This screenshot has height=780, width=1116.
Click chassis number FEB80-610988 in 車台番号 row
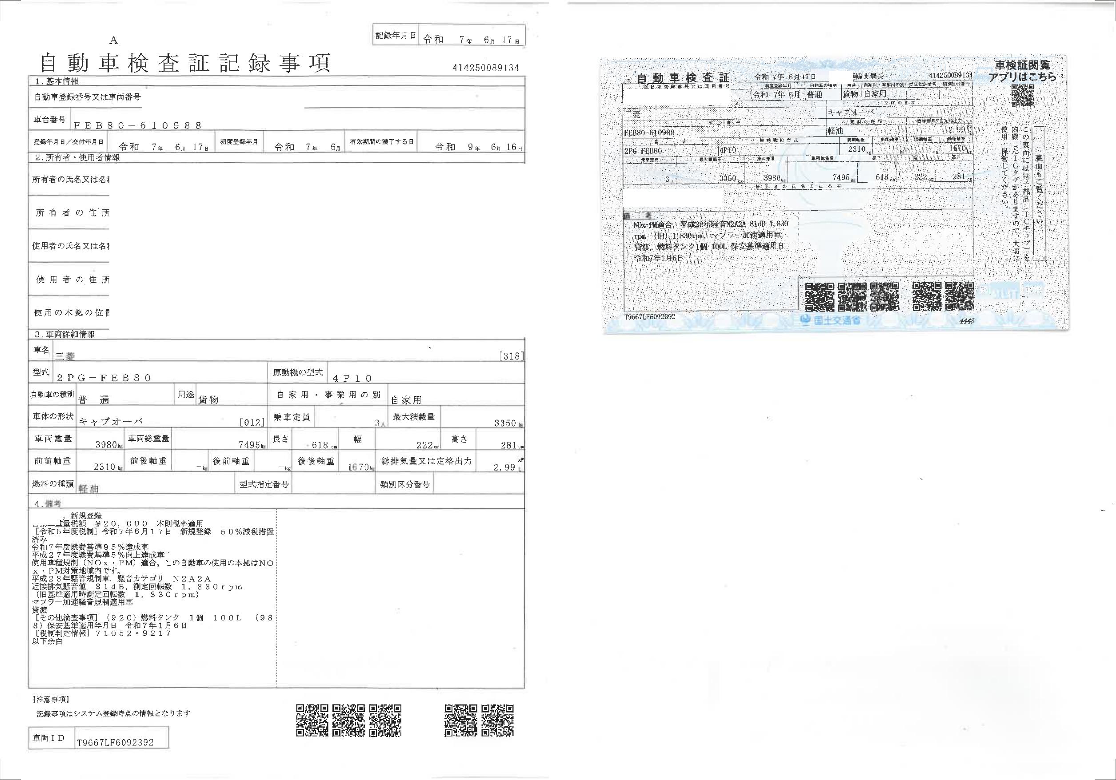137,125
